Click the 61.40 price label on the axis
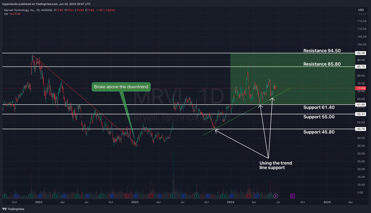Image resolution: width=371 pixels, height=213 pixels. 361,105
